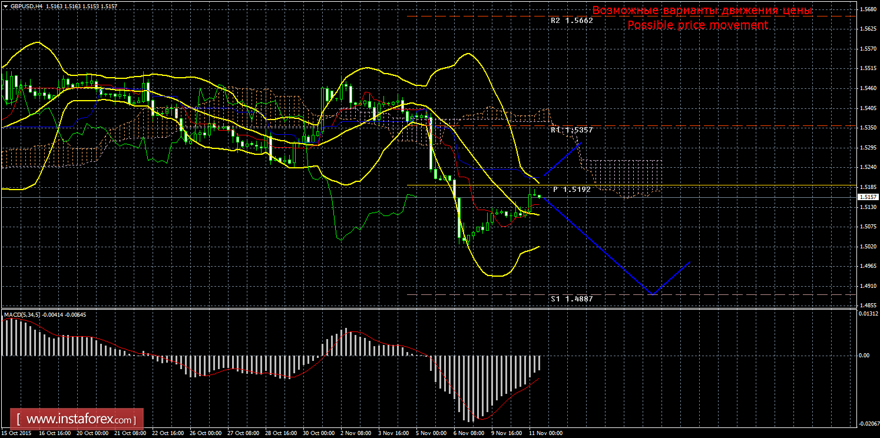Click the P 1.5192 pivot label

point(571,190)
